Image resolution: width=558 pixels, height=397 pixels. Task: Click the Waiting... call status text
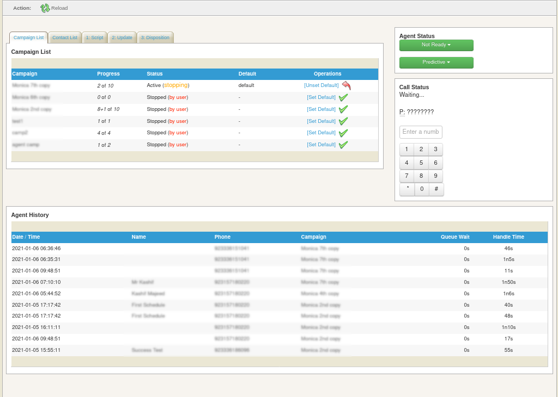[412, 95]
